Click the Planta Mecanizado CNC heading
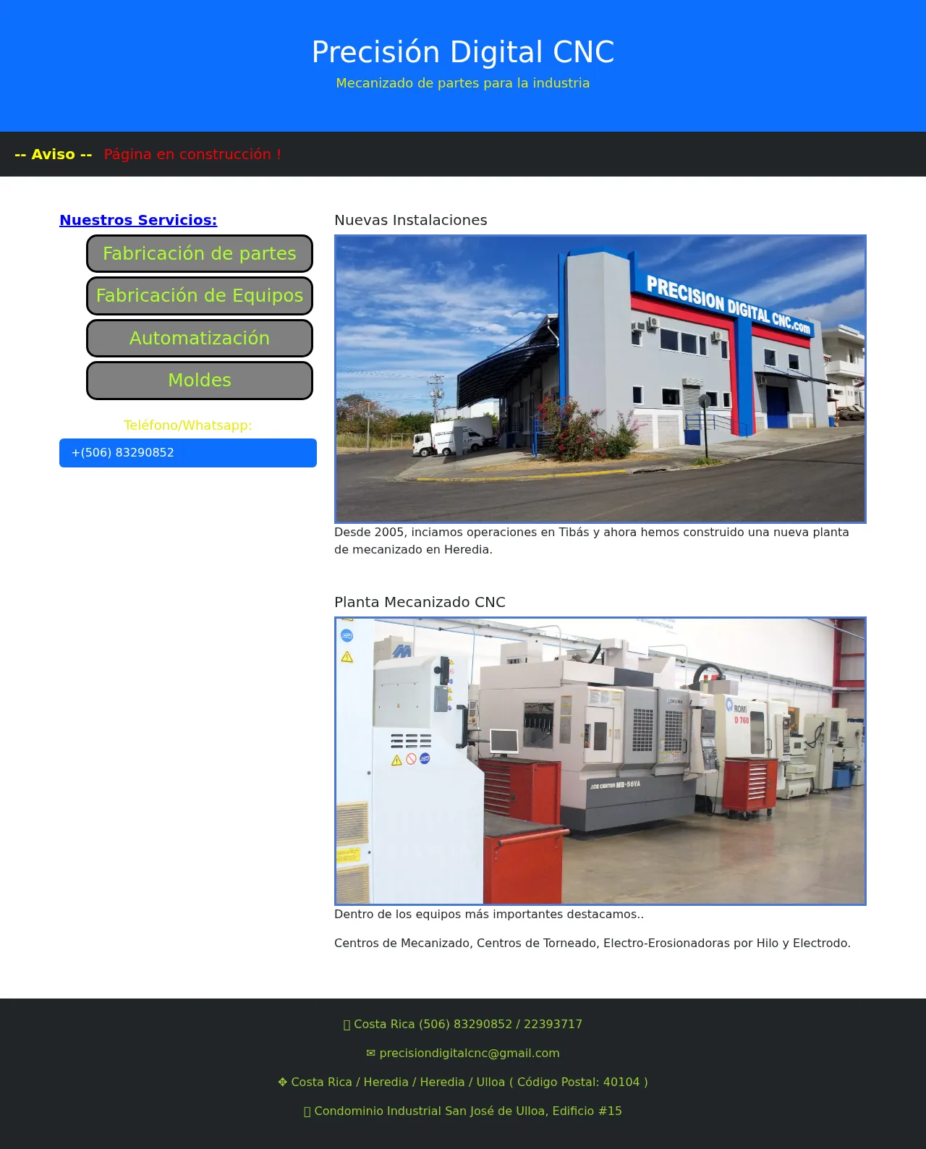 (420, 602)
